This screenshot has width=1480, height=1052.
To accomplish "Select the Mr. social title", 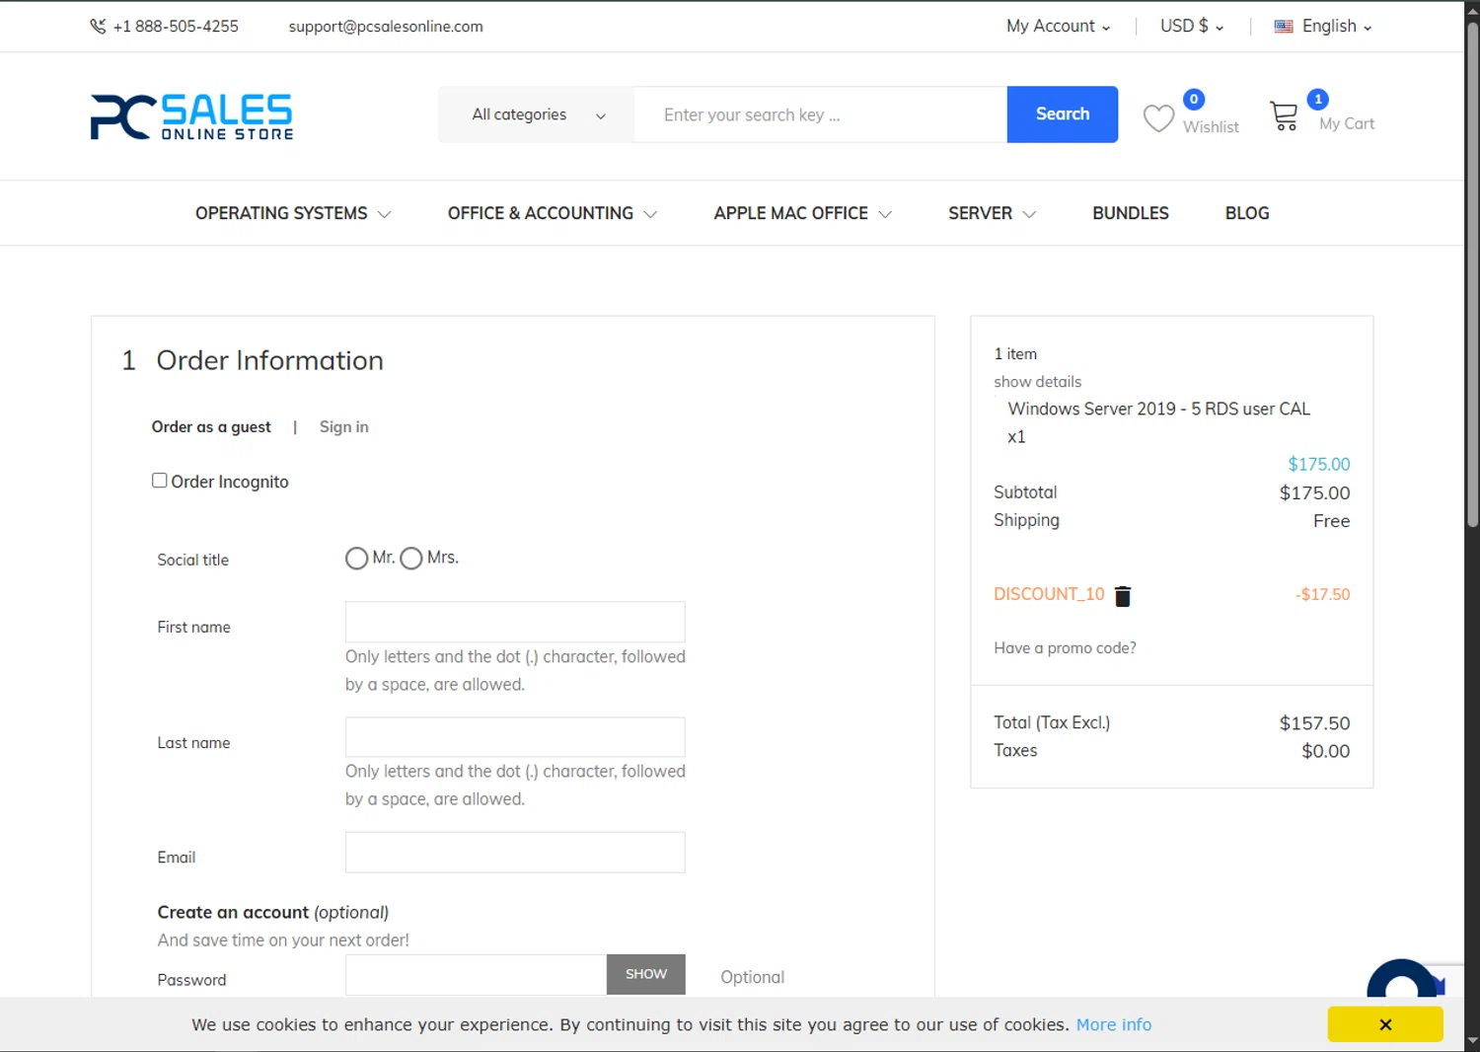I will 356,559.
